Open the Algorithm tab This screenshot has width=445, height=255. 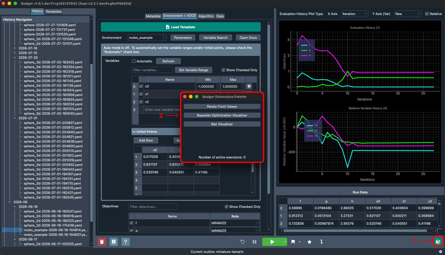206,16
